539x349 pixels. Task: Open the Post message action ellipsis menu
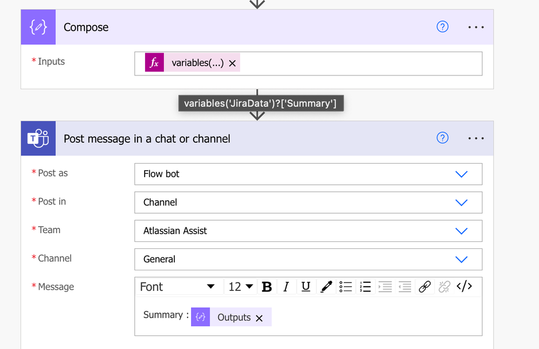476,138
